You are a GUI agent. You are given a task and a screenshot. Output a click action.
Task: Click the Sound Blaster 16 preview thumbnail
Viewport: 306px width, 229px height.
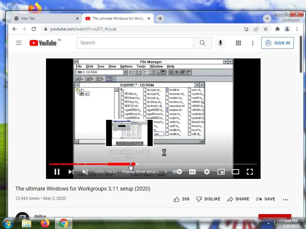(x=129, y=133)
